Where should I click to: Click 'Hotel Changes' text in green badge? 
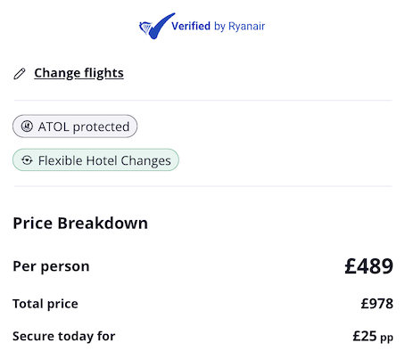pyautogui.click(x=128, y=160)
